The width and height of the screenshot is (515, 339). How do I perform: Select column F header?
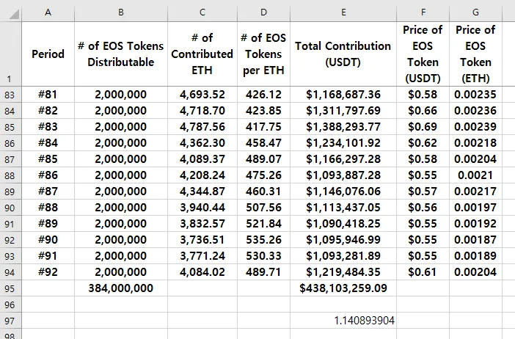pos(423,12)
